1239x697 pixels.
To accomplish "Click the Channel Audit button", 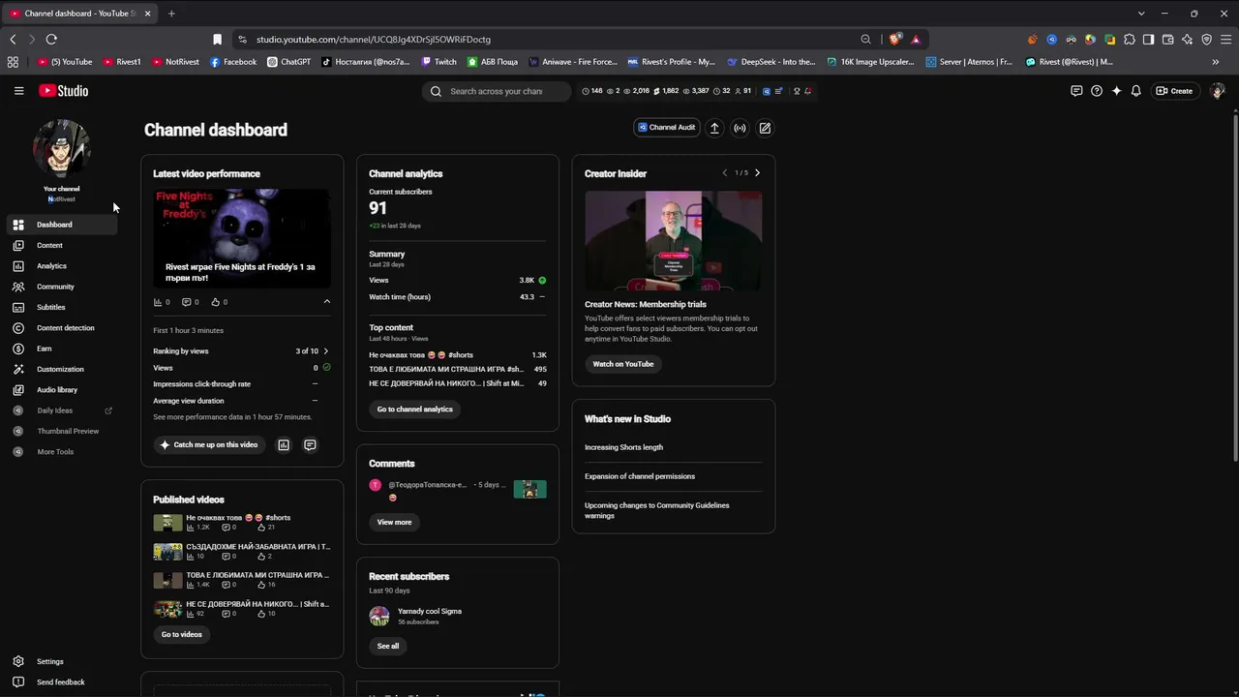I will (x=667, y=128).
